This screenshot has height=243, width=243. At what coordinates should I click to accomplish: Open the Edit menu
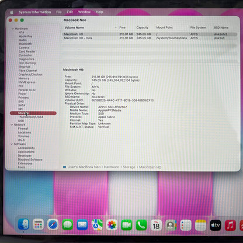70,12
